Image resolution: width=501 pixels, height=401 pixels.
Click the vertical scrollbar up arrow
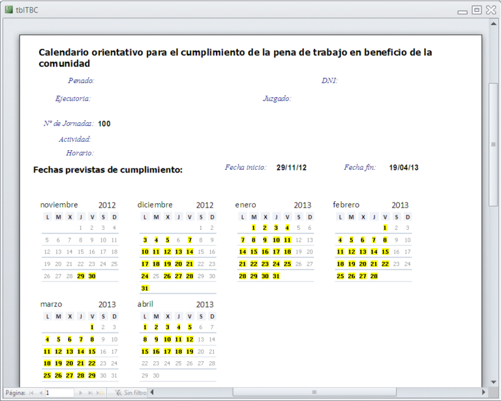(x=494, y=24)
